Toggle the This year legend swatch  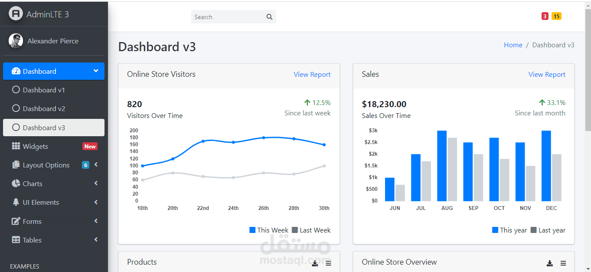495,230
